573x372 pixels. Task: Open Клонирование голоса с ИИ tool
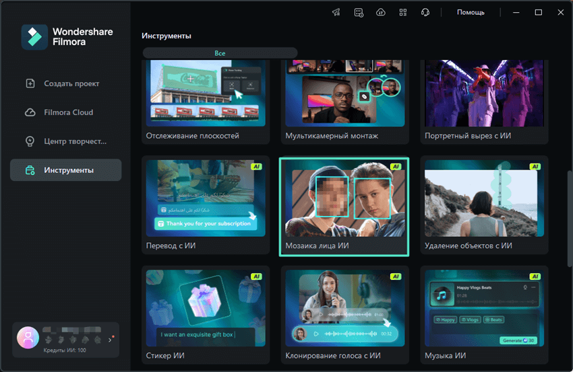(345, 315)
